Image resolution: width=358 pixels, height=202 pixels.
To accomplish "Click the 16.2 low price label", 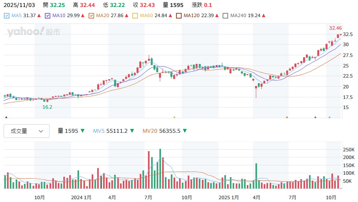I will pyautogui.click(x=47, y=107).
